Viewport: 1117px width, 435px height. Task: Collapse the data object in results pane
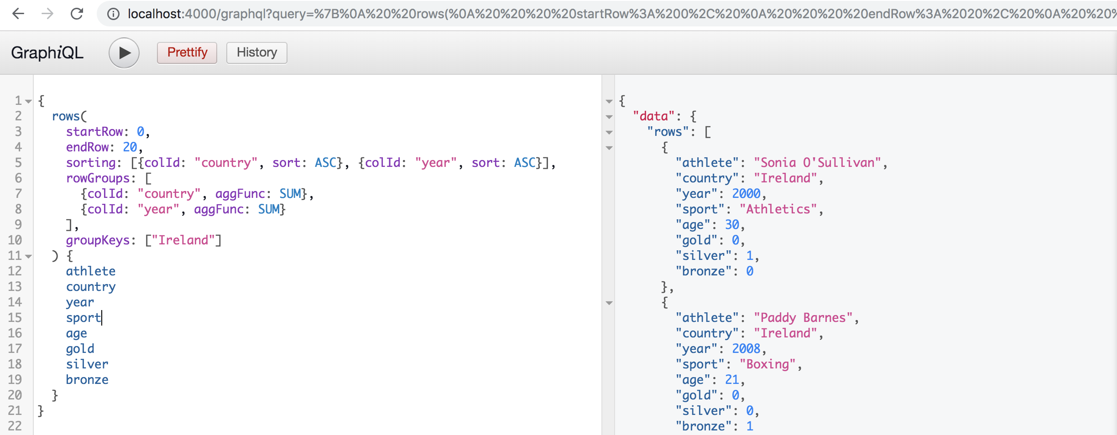click(610, 117)
